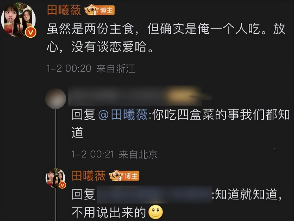Image resolution: width=294 pixels, height=221 pixels.
Task: Open 田曦薇's small avatar in reply thread
Action: pos(55,178)
